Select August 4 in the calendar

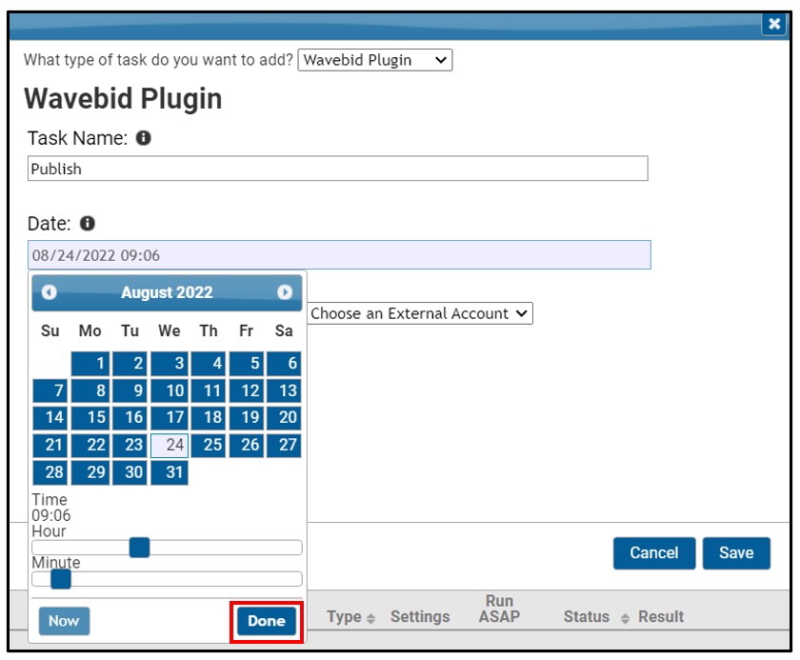[x=209, y=364]
